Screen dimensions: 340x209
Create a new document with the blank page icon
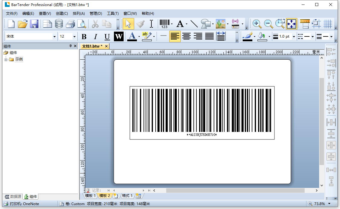pyautogui.click(x=11, y=24)
